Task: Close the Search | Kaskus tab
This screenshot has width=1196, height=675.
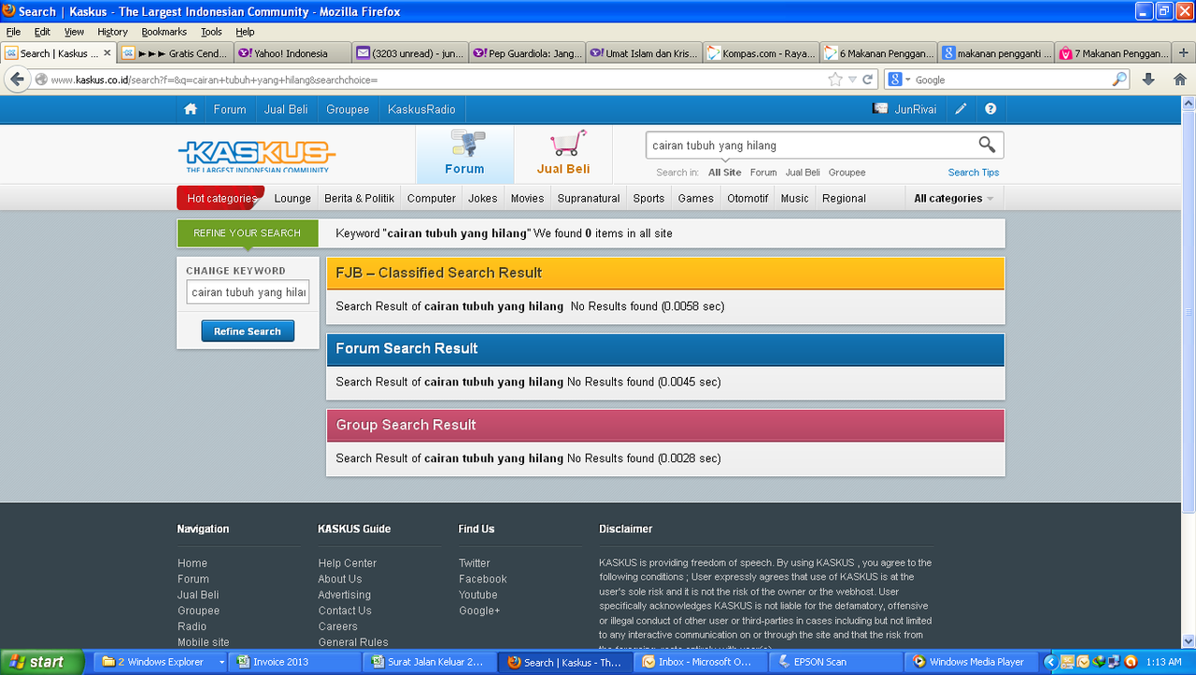Action: coord(107,53)
